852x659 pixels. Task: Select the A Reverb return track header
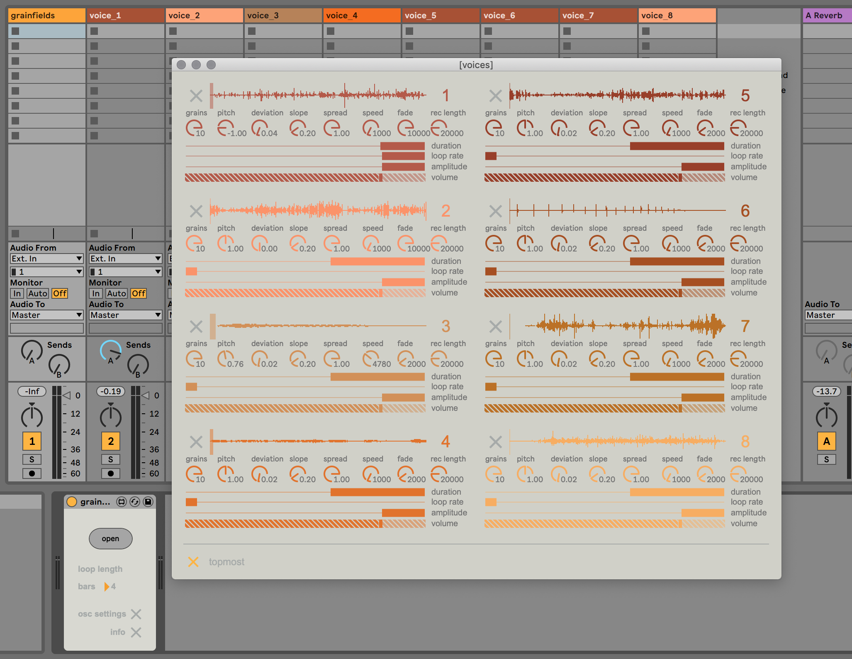(x=827, y=15)
